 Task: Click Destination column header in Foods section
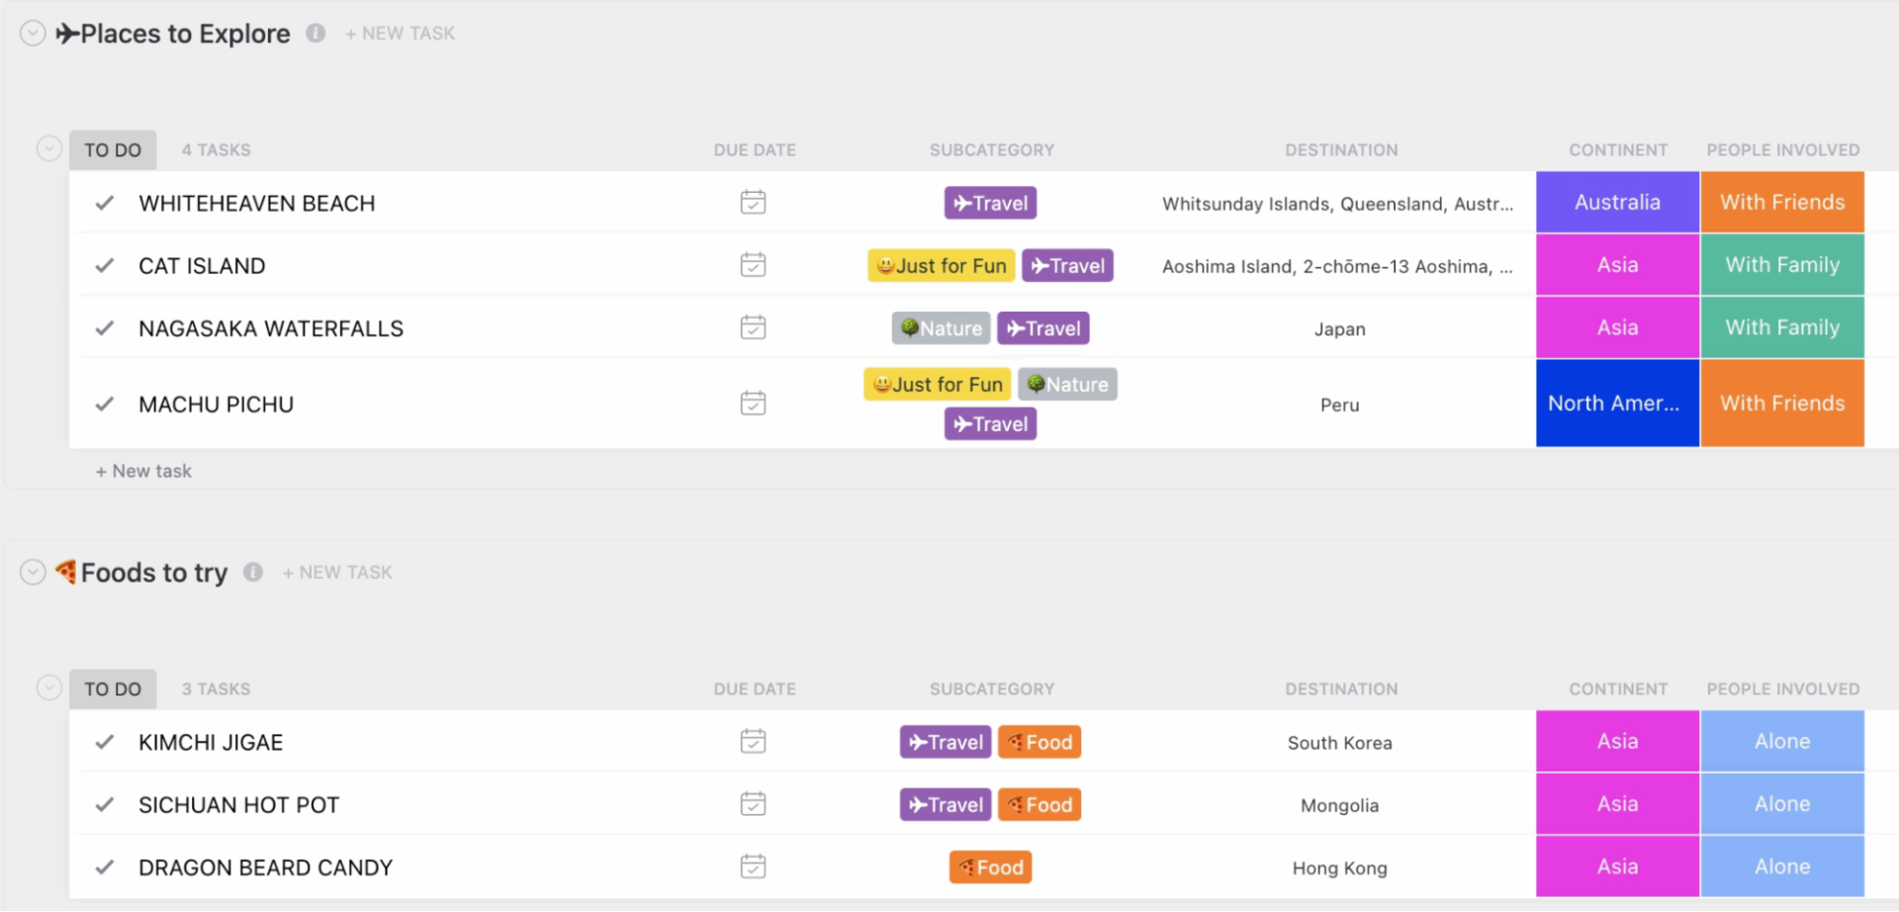click(1340, 689)
